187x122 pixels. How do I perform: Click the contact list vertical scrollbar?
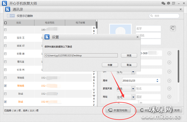pyautogui.click(x=97, y=25)
